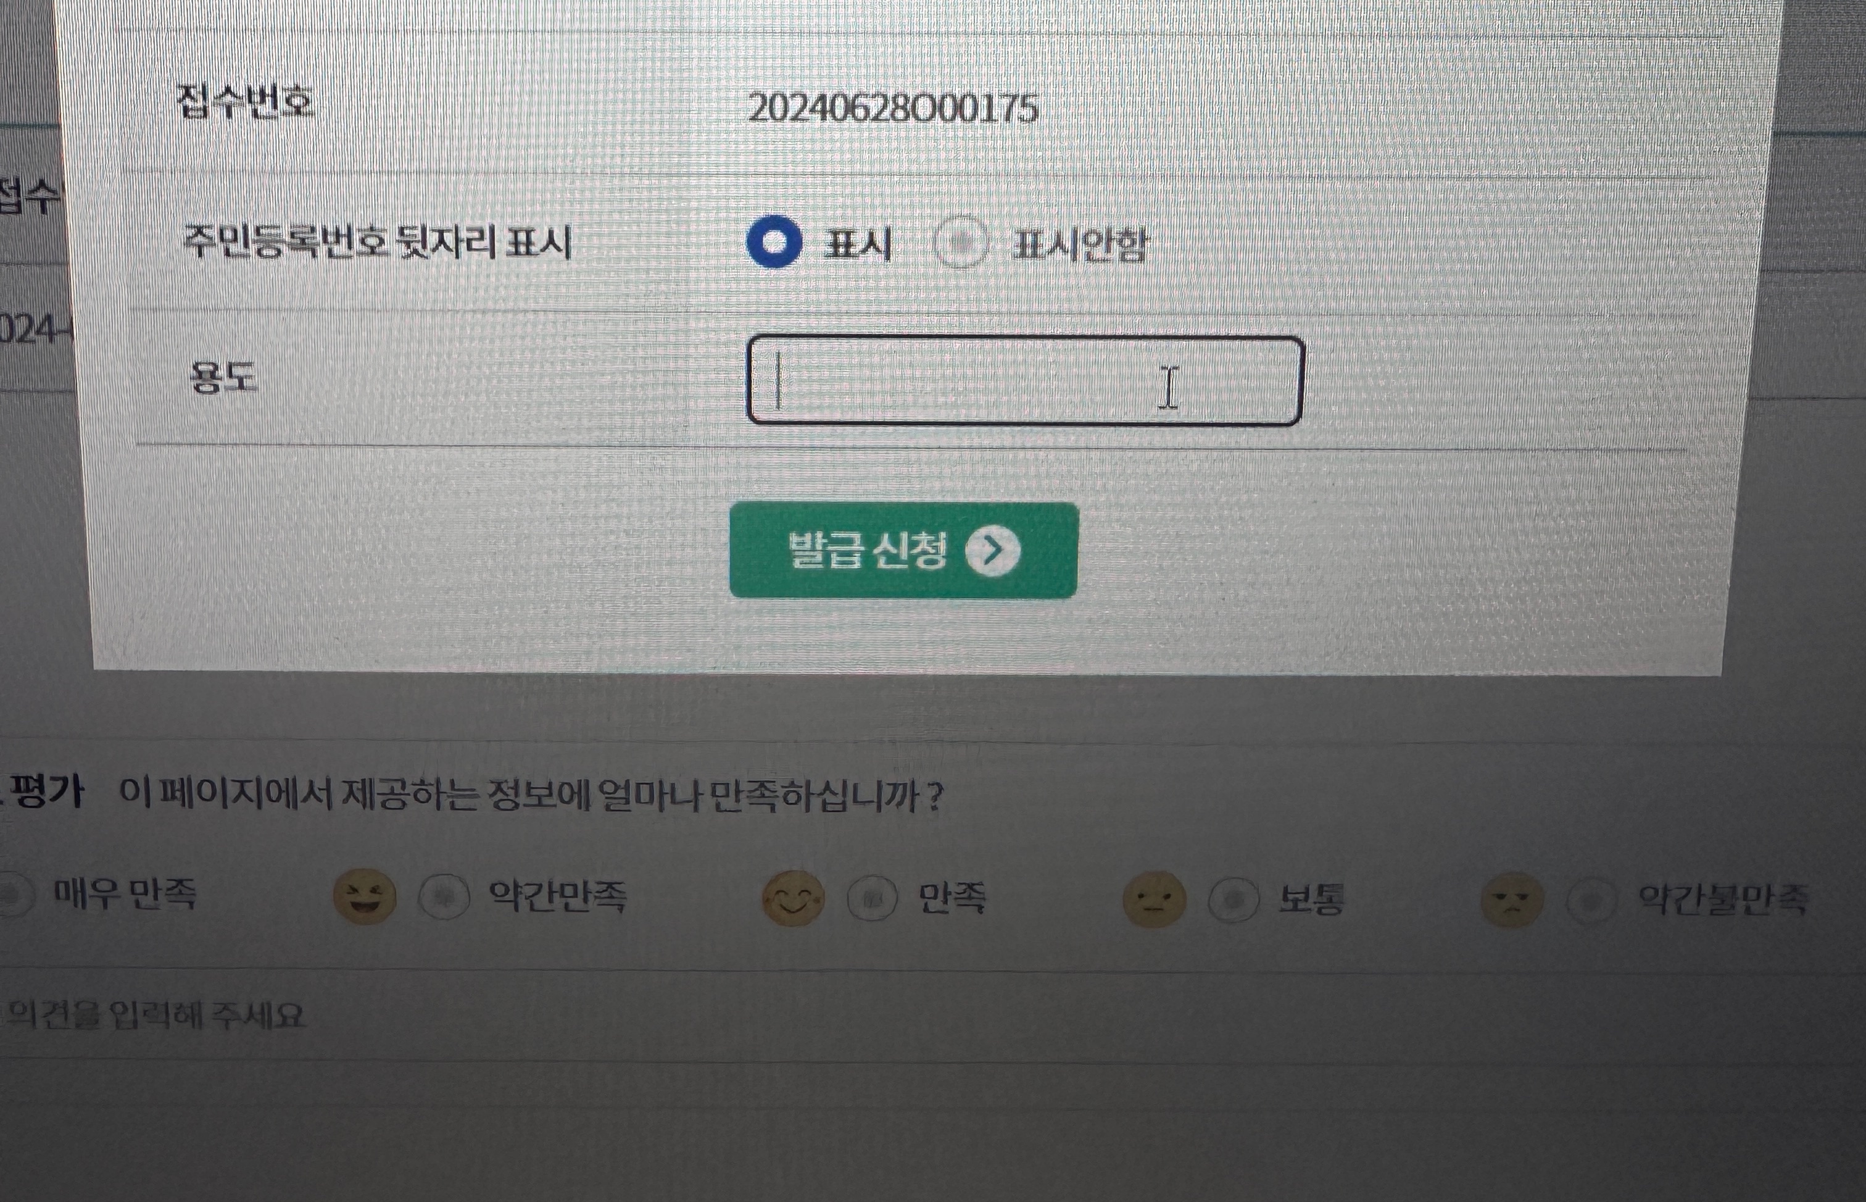Choose the 약간불만족 satisfaction radio button
The height and width of the screenshot is (1202, 1866).
(1591, 901)
